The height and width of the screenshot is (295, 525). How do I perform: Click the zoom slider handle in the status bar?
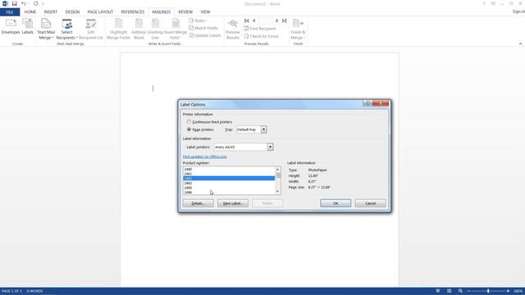488,292
